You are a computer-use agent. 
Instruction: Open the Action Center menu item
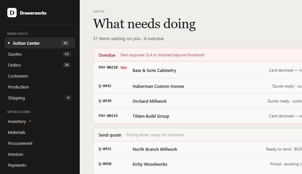pos(40,43)
